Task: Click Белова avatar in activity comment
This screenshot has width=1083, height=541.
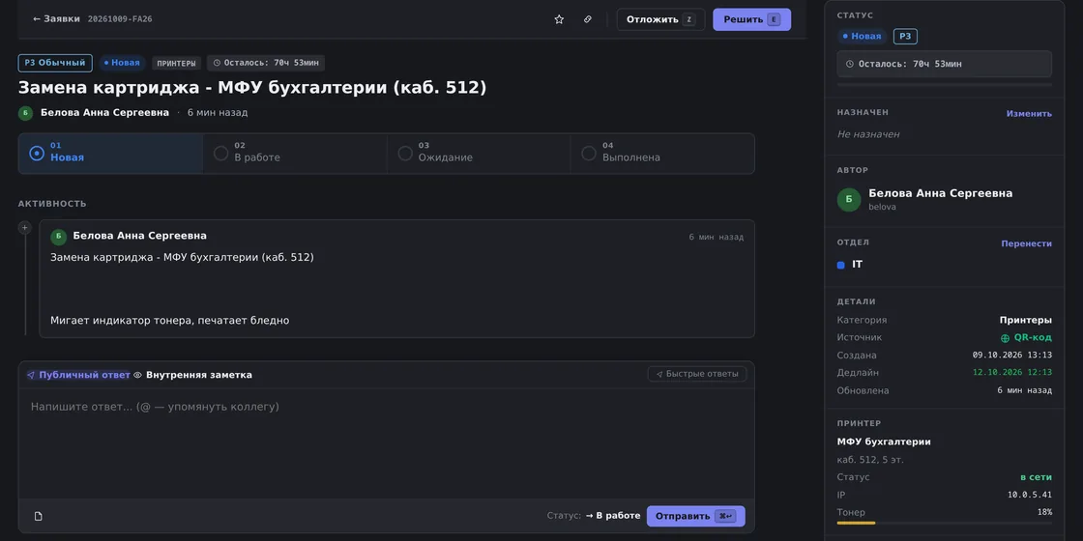Action: [x=59, y=237]
